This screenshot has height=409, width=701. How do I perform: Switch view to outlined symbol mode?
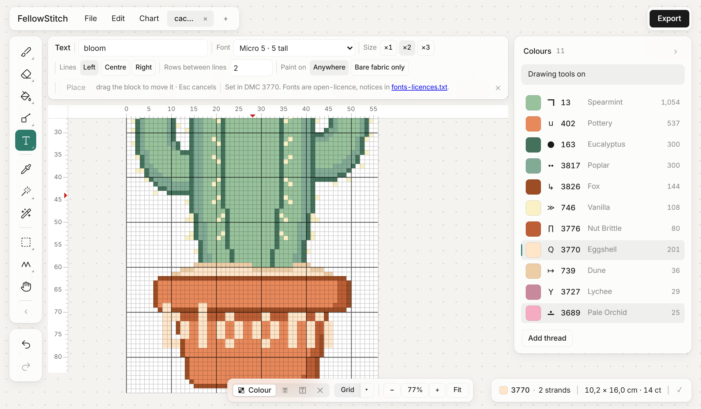(x=303, y=390)
